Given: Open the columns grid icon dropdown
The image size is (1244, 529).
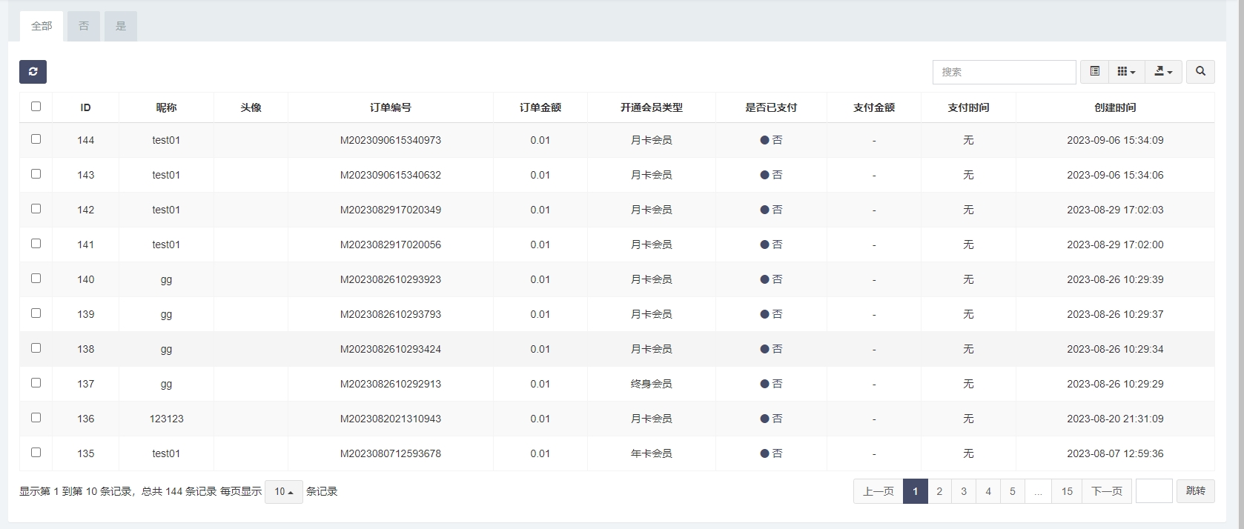Looking at the screenshot, I should click(x=1126, y=72).
